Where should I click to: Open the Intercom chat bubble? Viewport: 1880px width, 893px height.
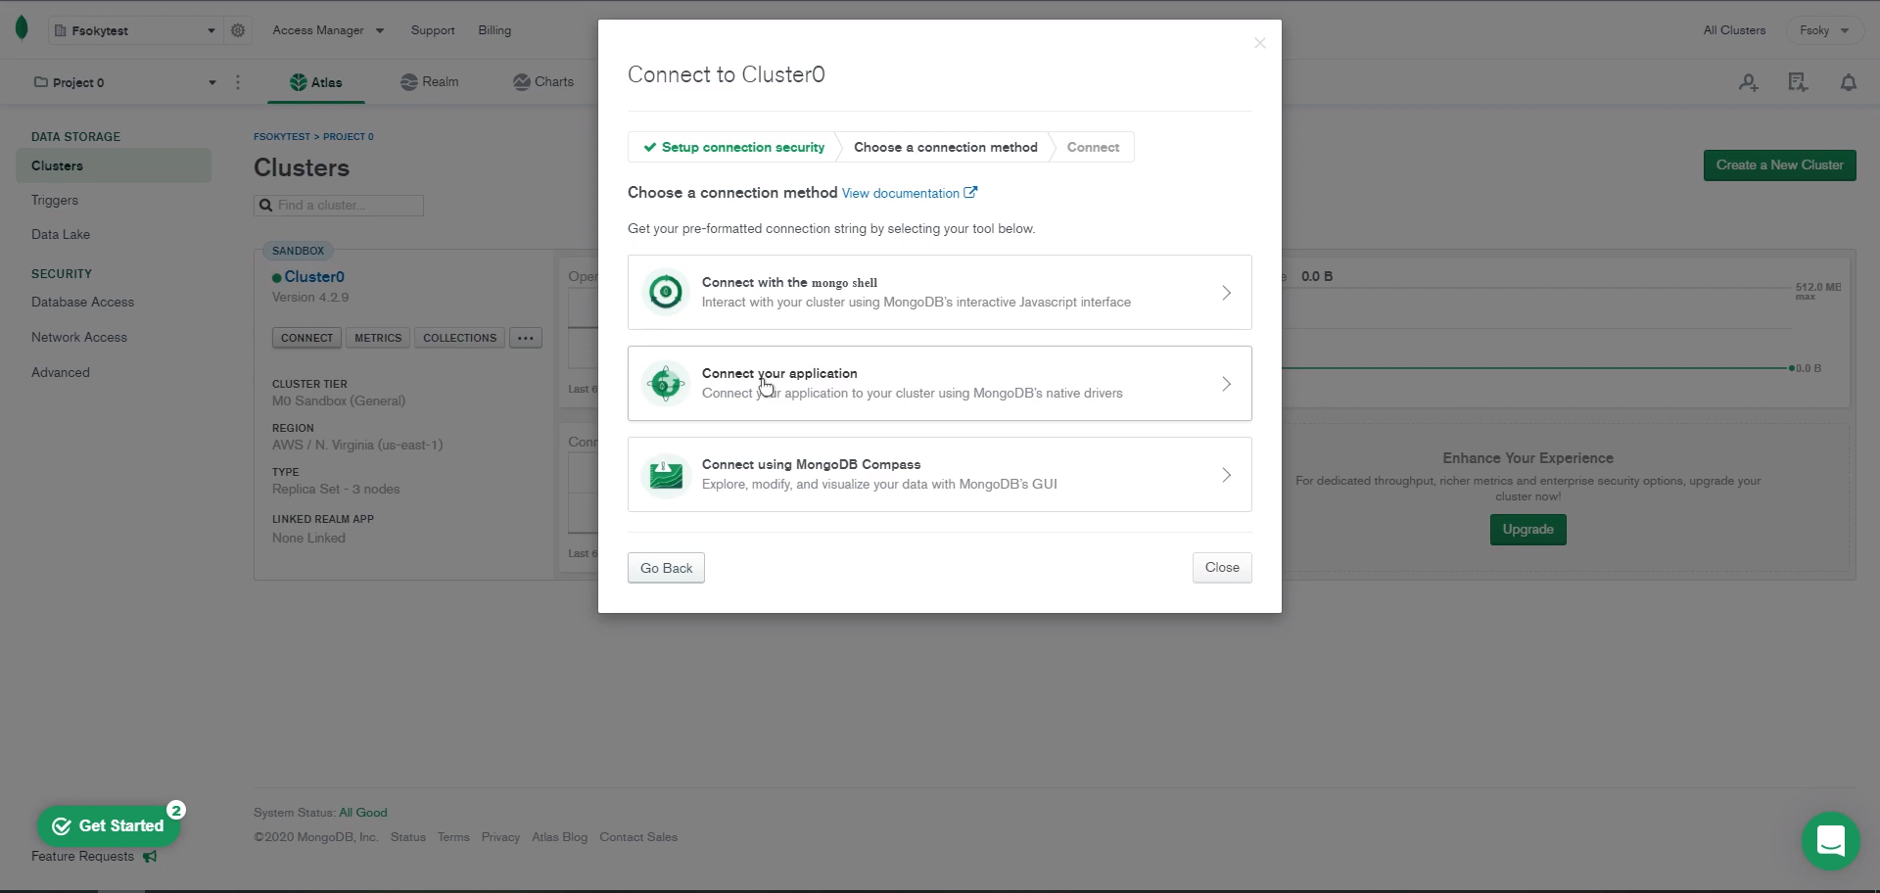click(x=1830, y=840)
